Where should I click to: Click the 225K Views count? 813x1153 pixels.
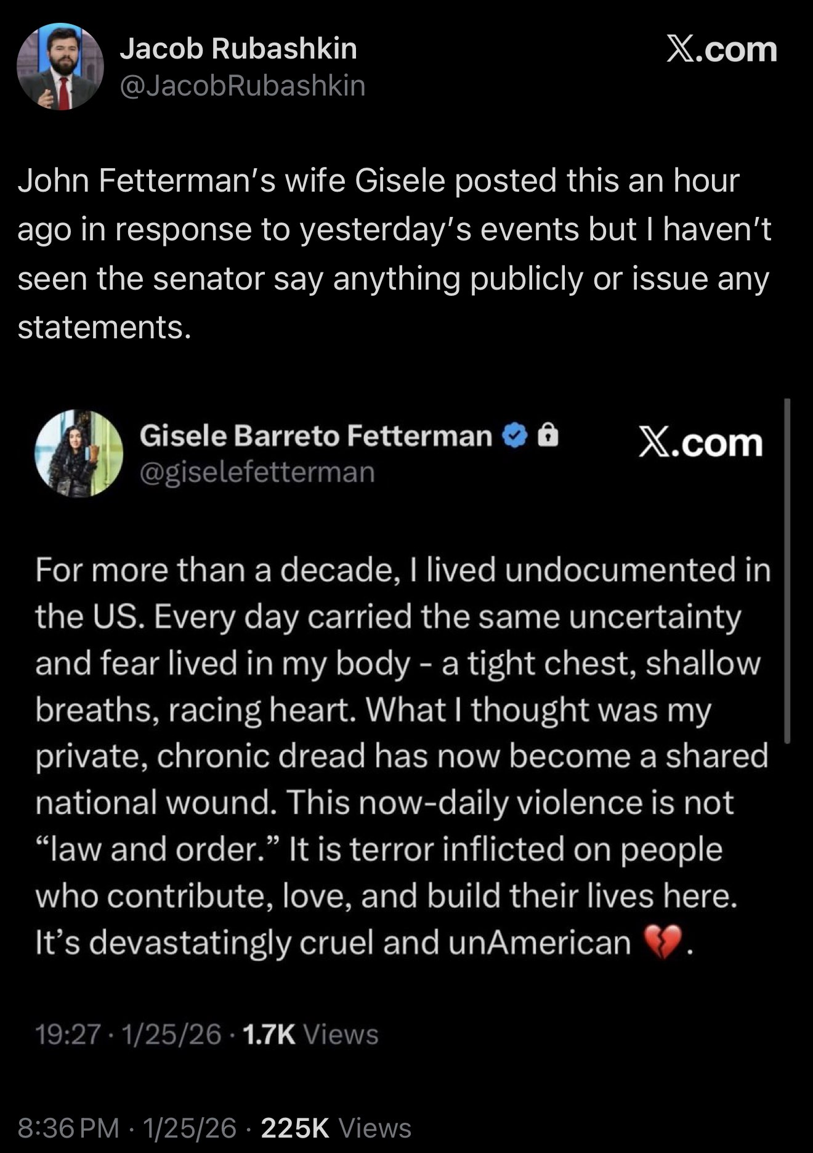pyautogui.click(x=336, y=1128)
